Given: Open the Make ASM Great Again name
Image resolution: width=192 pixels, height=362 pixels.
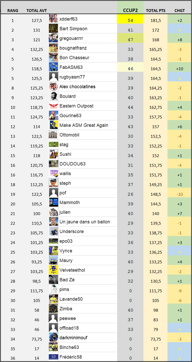Looking at the screenshot, I should coord(84,125).
